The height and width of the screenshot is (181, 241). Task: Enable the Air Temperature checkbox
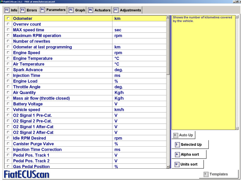[x=8, y=64]
